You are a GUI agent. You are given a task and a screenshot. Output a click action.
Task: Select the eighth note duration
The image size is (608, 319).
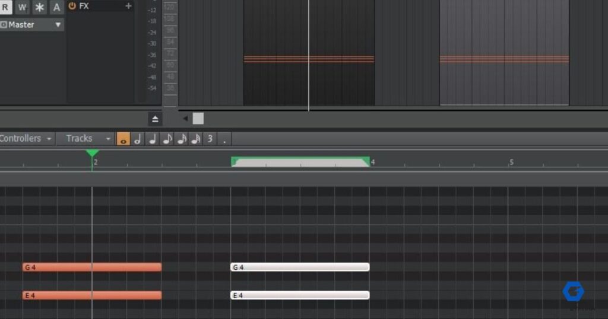click(x=167, y=139)
